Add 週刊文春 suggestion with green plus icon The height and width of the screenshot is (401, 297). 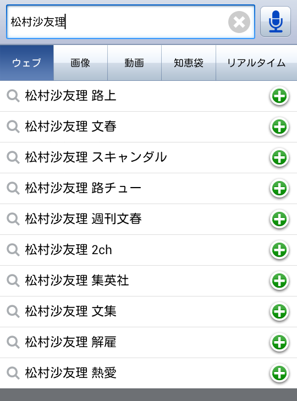coord(279,219)
